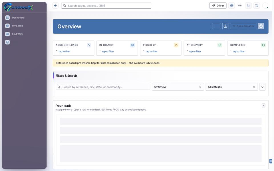Open the help question mark icon
274x171 pixels.
click(x=261, y=26)
